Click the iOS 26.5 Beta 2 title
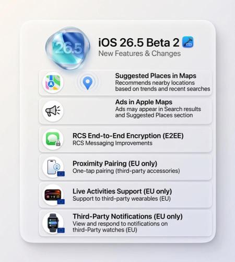Image resolution: width=235 pixels, height=262 pixels. 139,42
